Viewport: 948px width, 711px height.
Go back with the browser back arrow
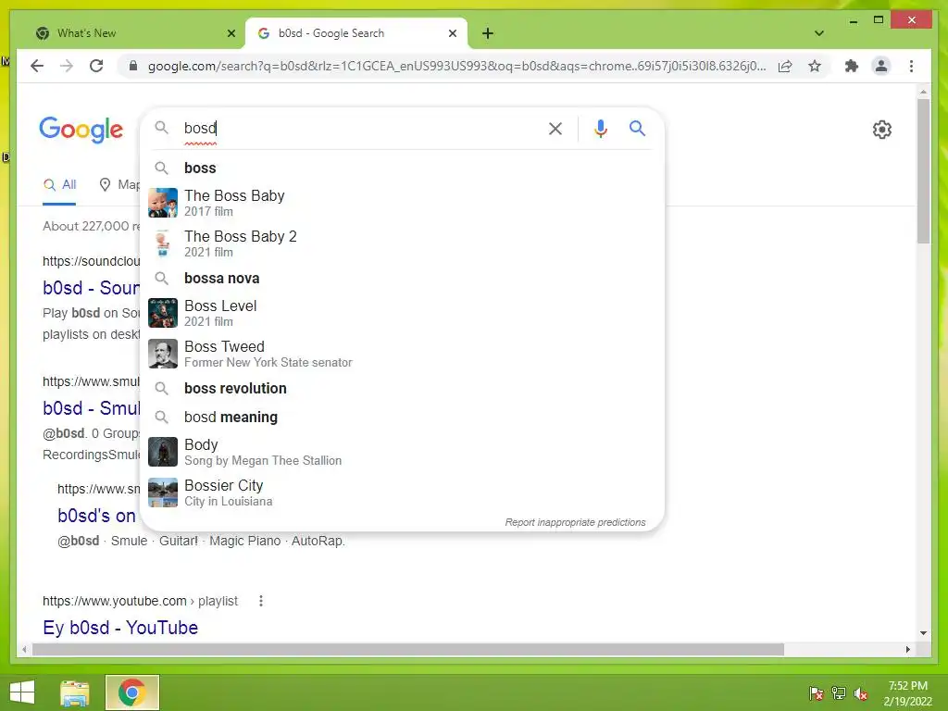(x=37, y=66)
